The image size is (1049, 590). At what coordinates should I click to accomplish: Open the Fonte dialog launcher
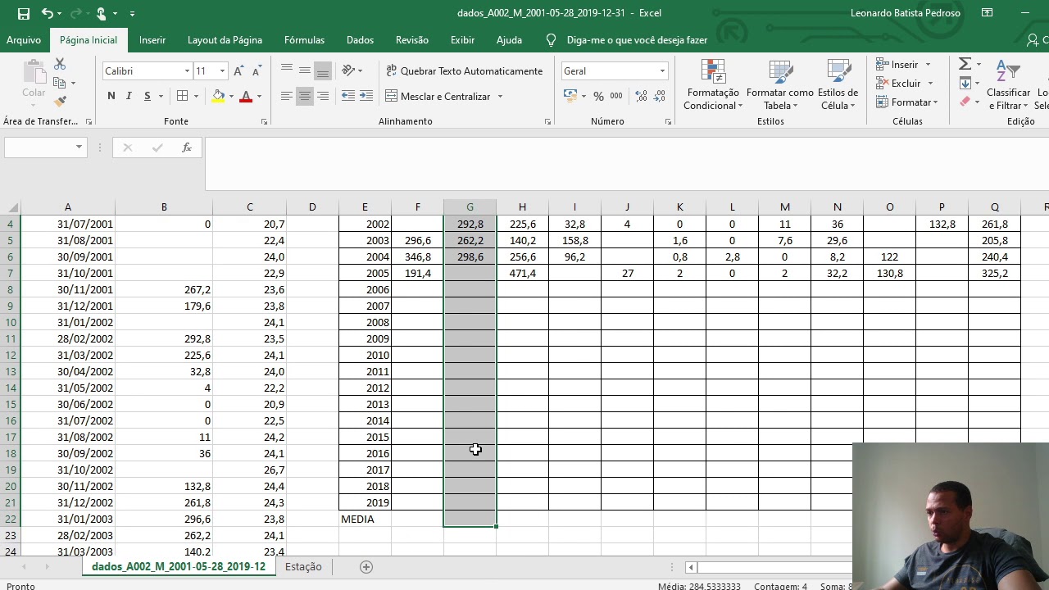coord(264,122)
